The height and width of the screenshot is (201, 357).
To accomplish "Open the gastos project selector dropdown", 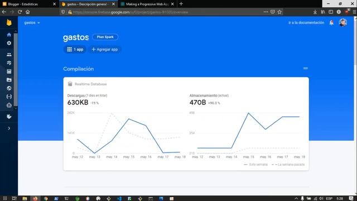I will [32, 23].
